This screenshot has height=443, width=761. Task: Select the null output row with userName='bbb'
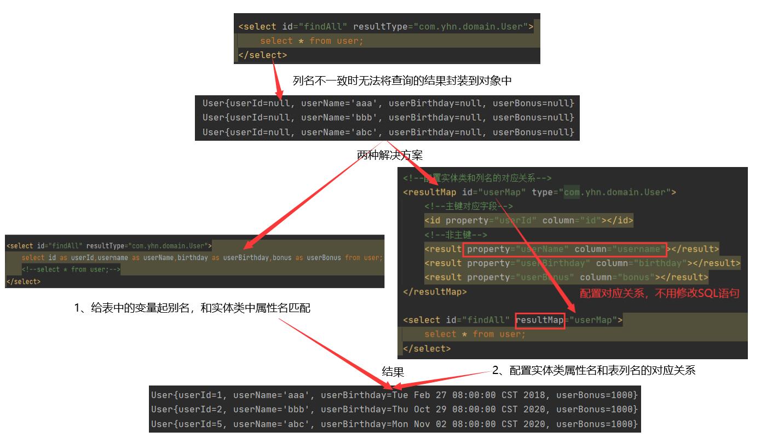point(388,117)
